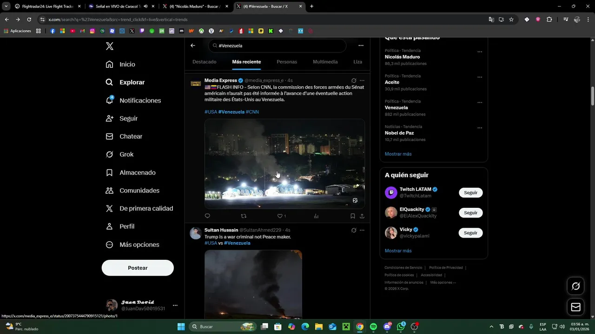595x334 pixels.
Task: Open WhatsApp from the taskbar
Action: (x=401, y=327)
